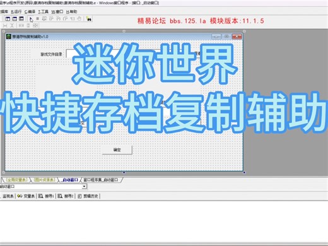This screenshot has width=328, height=246.
Task: Click the debug icon left of the hand icon
Action: [72, 19]
